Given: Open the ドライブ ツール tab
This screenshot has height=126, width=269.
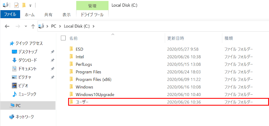Looking at the screenshot, I should (92, 15).
